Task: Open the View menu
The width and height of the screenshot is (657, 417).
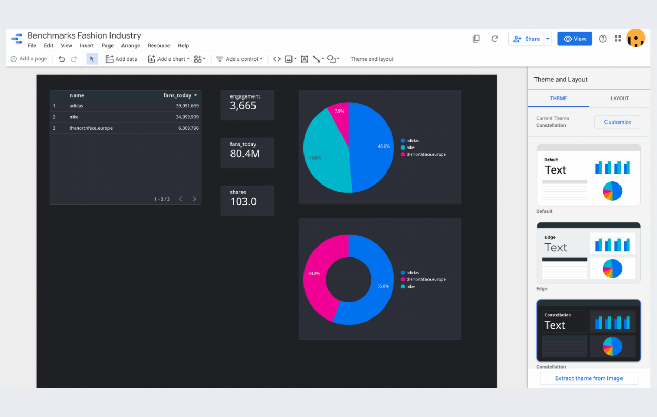Action: 66,46
